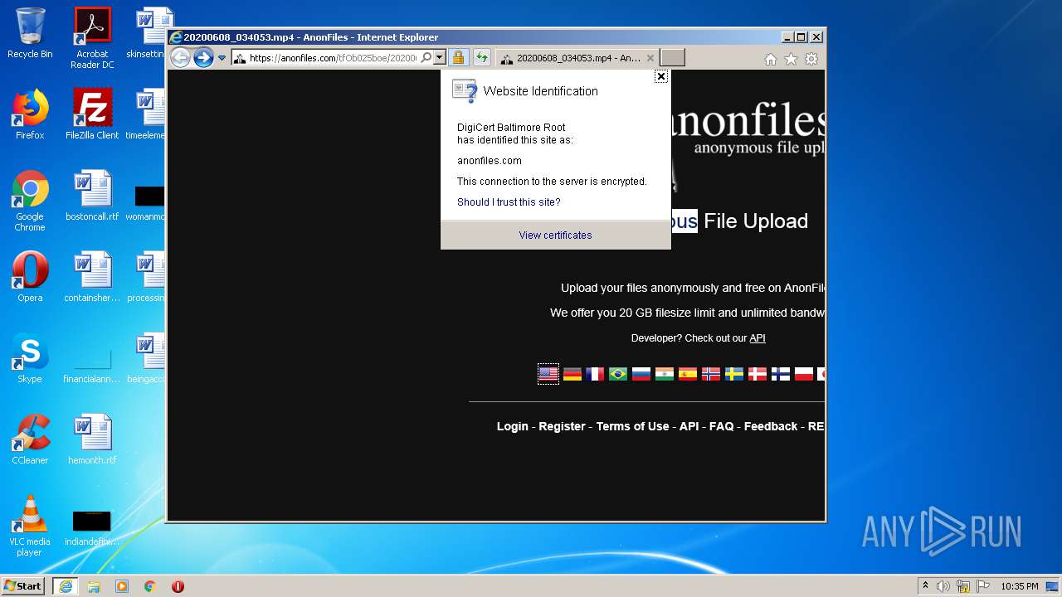1062x597 pixels.
Task: Click the security lock icon
Action: click(x=458, y=58)
